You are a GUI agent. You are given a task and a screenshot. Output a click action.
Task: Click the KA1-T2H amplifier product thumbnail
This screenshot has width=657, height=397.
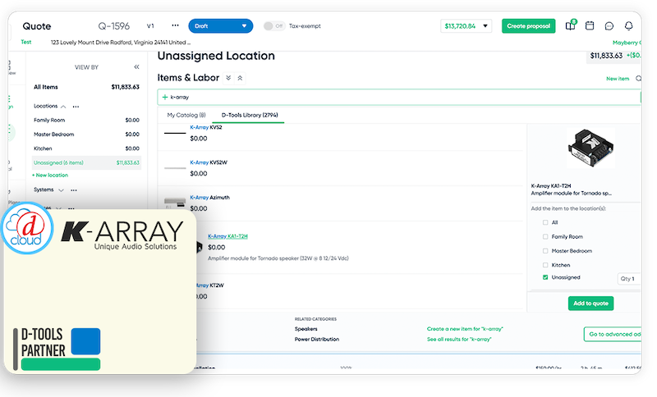590,148
